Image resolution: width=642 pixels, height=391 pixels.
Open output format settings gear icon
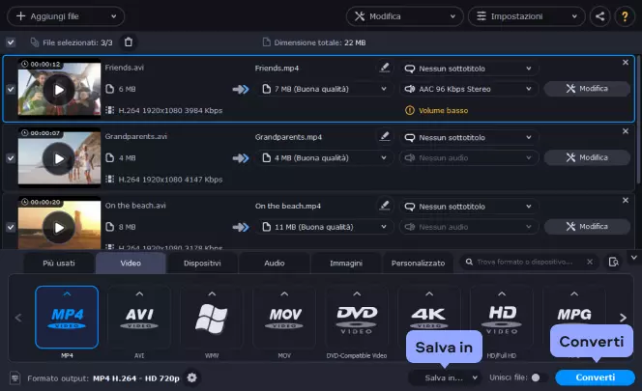pos(191,377)
